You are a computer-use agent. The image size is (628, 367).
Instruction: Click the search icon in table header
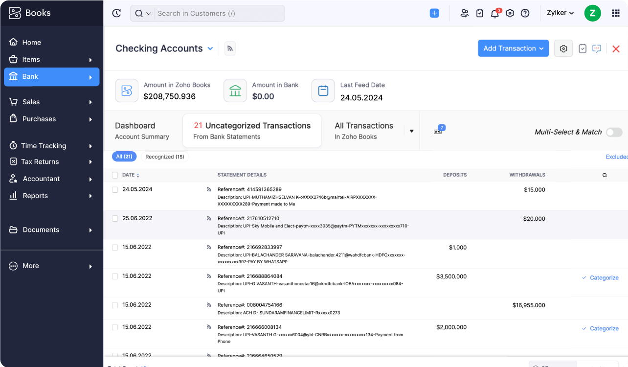pyautogui.click(x=605, y=175)
